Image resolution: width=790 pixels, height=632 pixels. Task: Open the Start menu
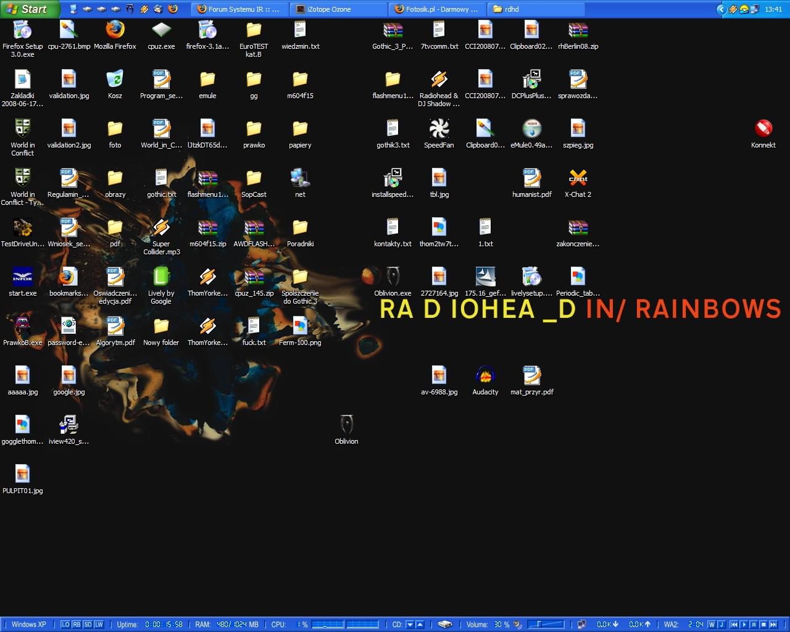(x=29, y=9)
